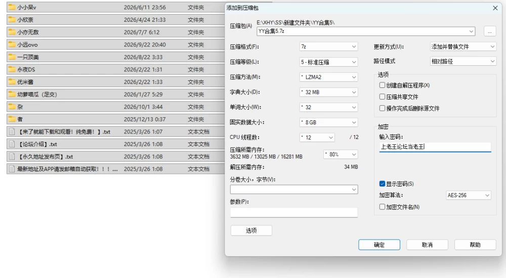Click the text file icon of 【永久地址发布页】.txt
Screen dimensions: 506x278
(12, 157)
